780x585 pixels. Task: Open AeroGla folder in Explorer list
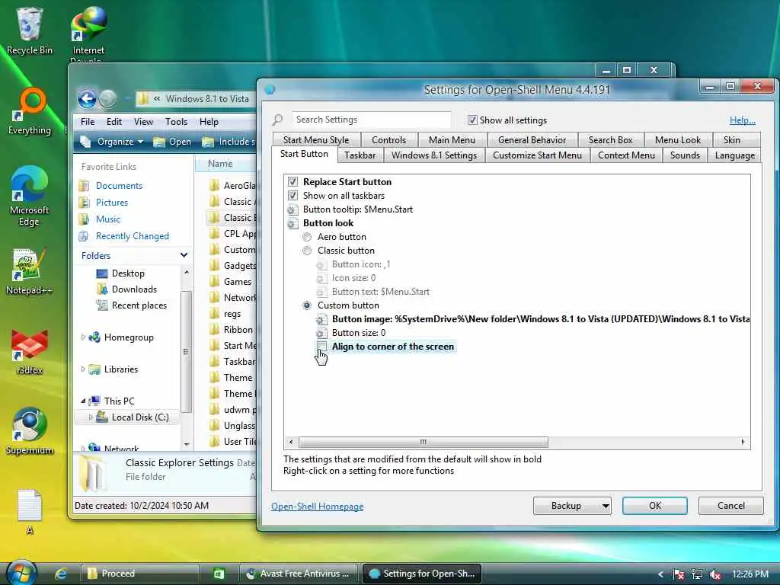[x=232, y=186]
